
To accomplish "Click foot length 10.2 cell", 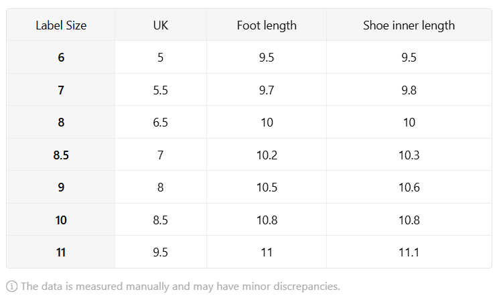I will [267, 155].
